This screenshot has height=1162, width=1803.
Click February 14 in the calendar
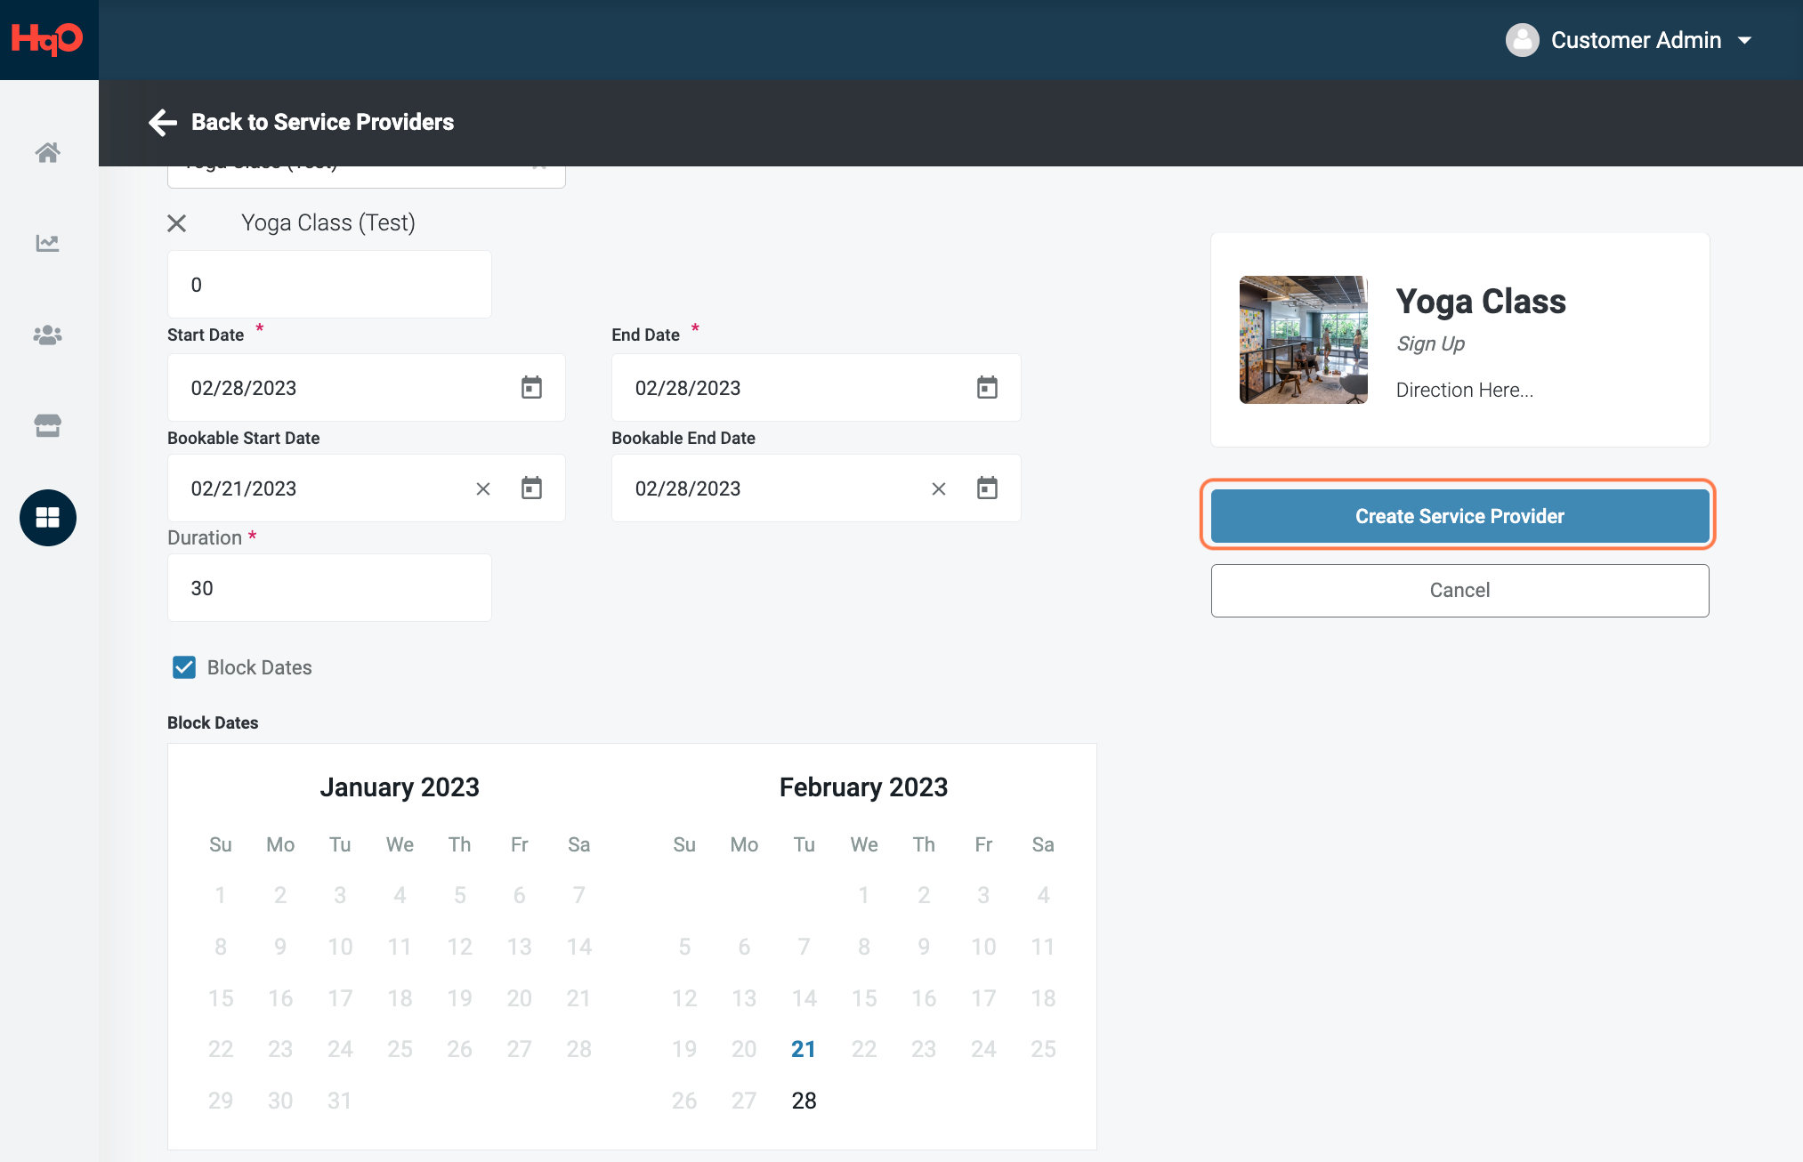pos(804,999)
